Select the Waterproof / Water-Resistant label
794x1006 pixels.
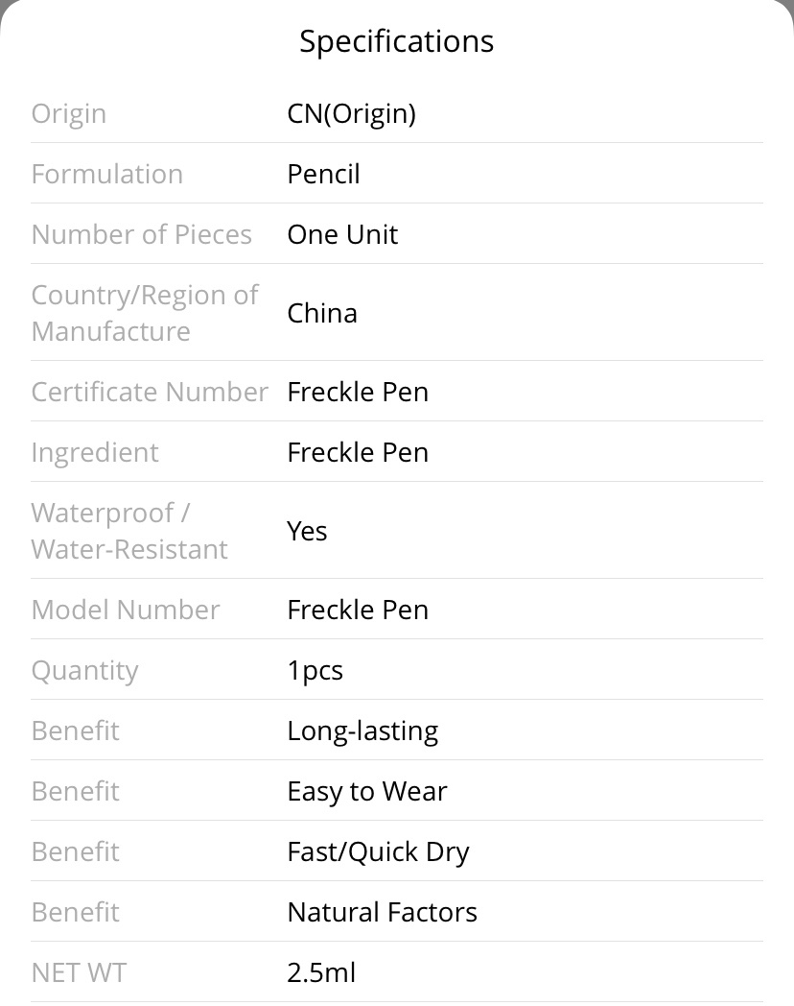pyautogui.click(x=129, y=531)
